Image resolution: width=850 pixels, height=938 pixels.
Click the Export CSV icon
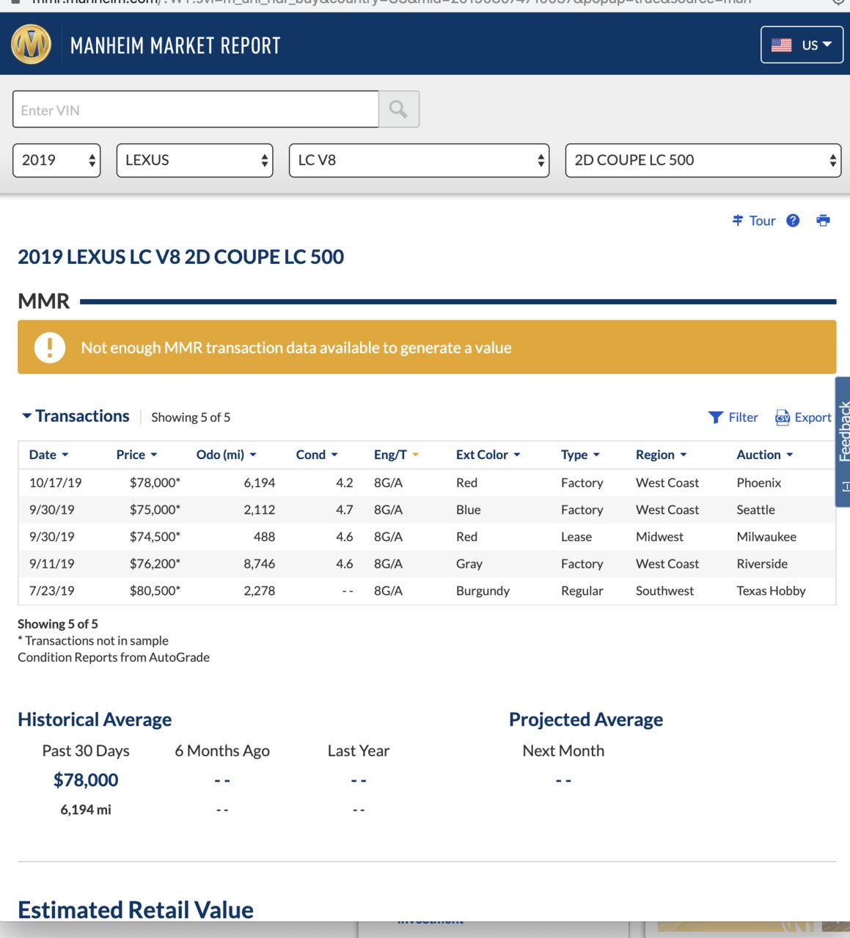click(x=783, y=417)
